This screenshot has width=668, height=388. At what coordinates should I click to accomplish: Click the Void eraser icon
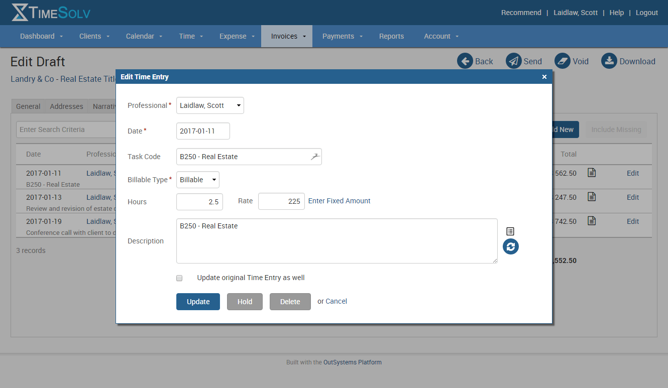(563, 61)
